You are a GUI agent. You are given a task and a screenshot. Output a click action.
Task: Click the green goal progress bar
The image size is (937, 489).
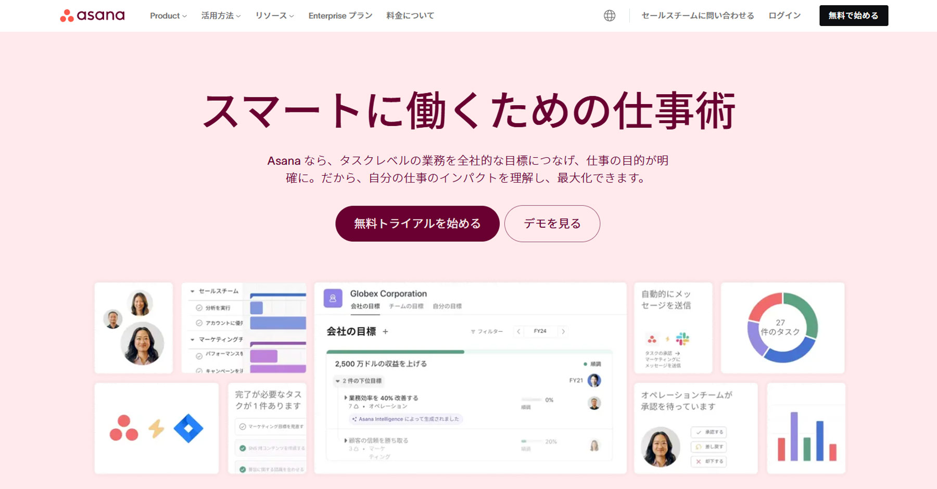point(395,352)
